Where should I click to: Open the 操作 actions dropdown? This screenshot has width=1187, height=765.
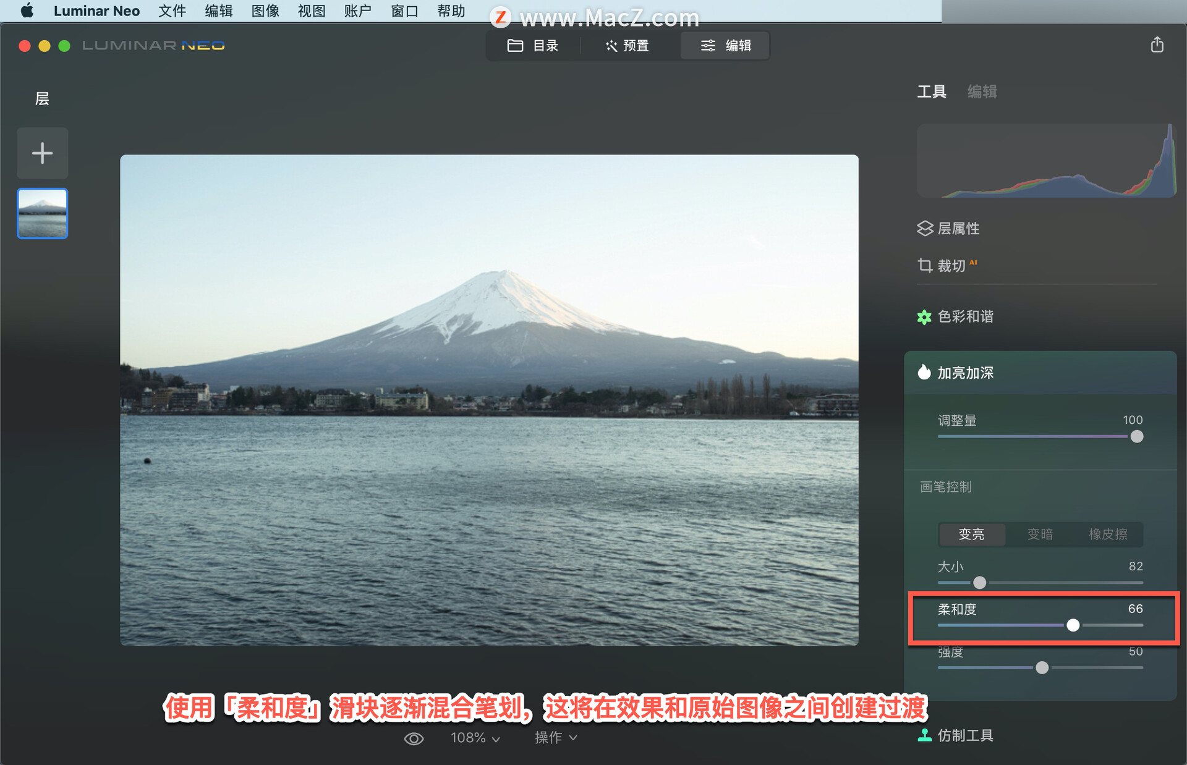coord(556,738)
